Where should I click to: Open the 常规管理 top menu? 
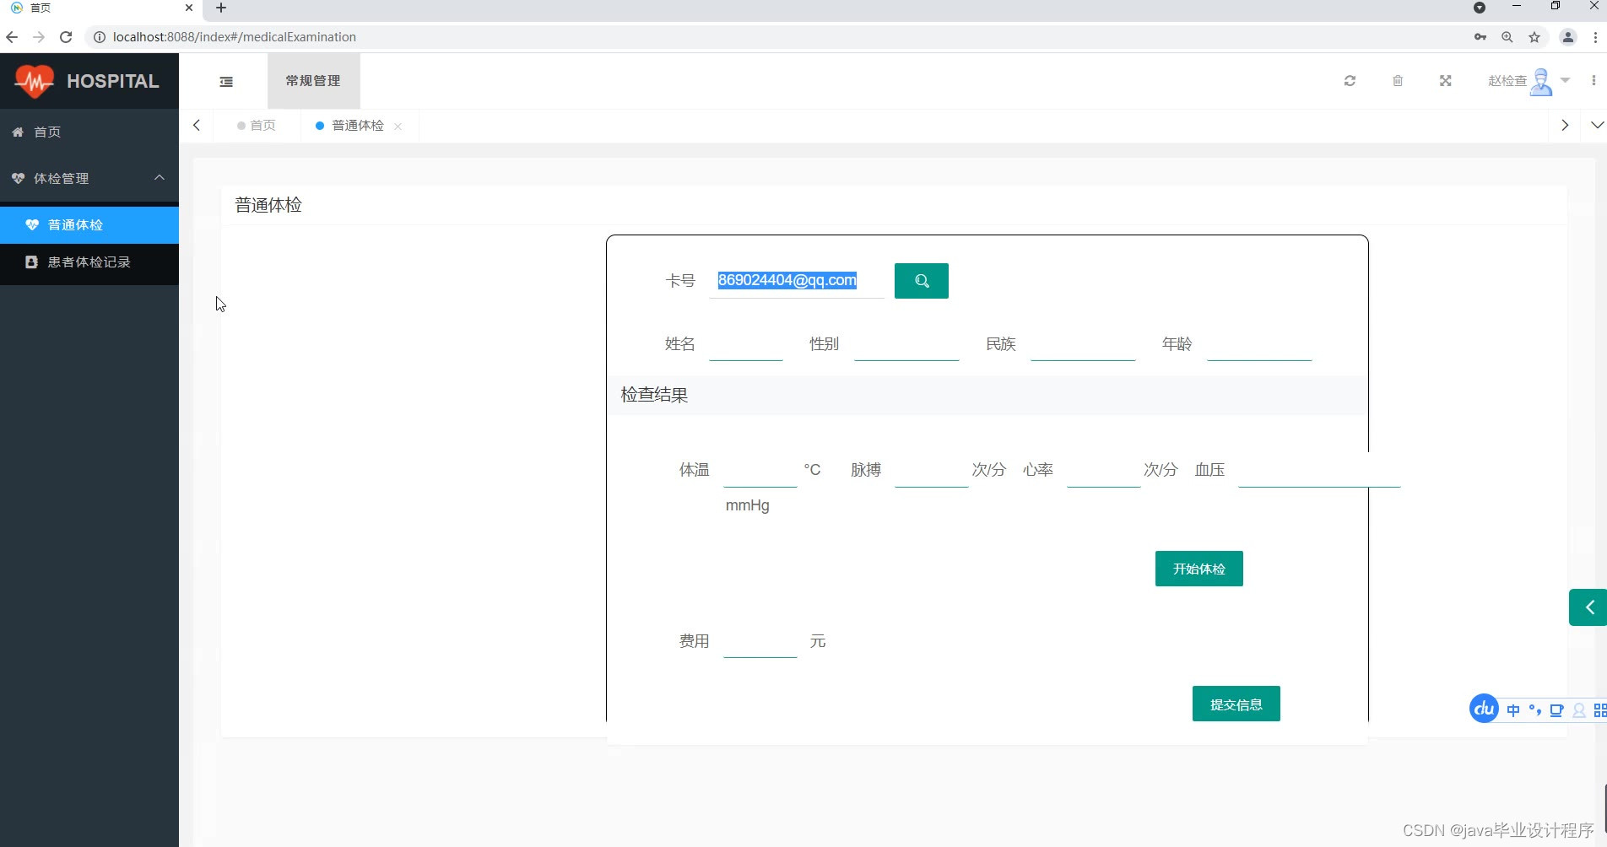313,81
